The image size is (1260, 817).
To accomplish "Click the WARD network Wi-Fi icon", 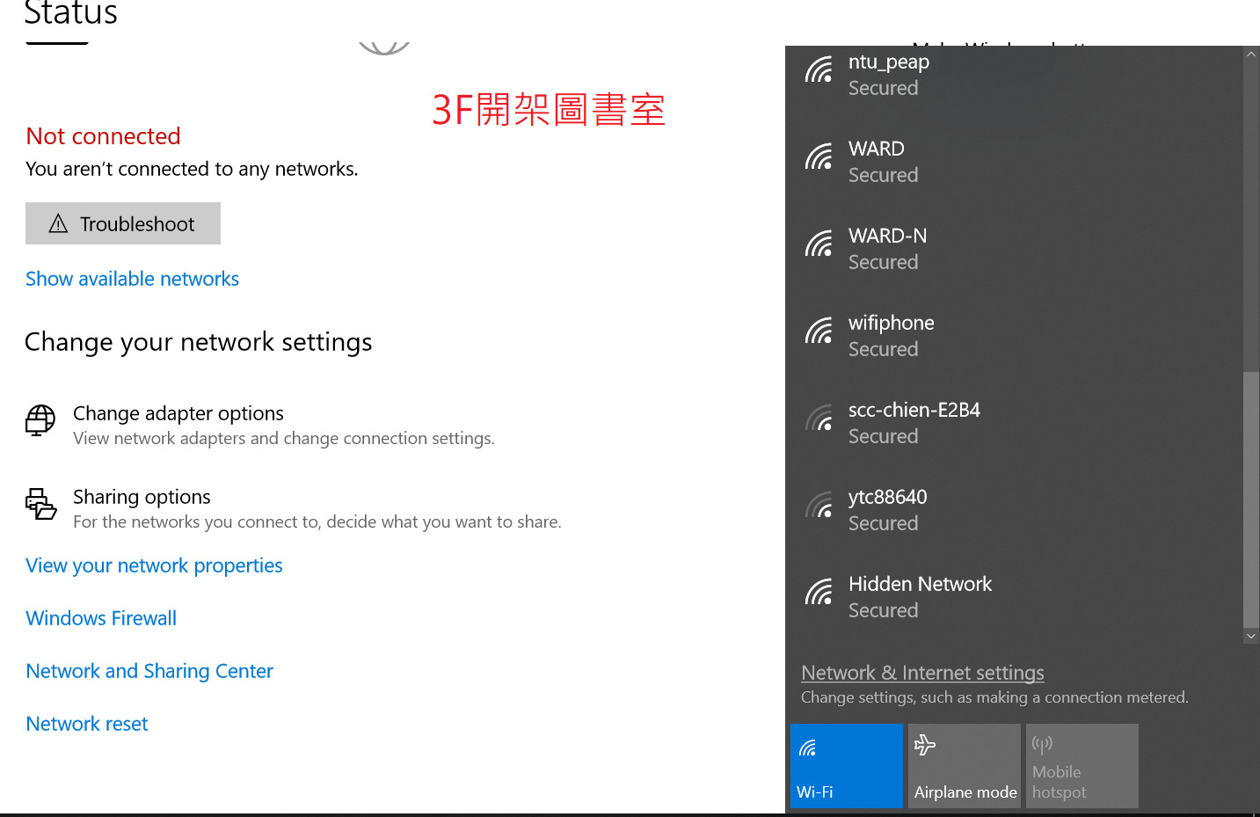I will pyautogui.click(x=819, y=157).
